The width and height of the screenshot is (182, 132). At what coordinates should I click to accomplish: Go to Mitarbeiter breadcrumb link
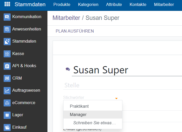click(66, 18)
